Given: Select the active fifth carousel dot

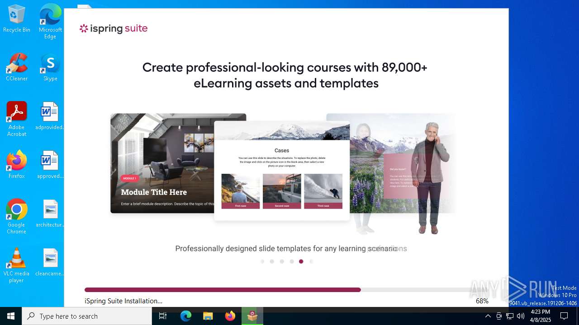Looking at the screenshot, I should point(301,261).
